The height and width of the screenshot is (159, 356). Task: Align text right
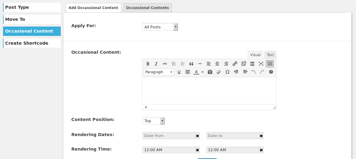click(226, 64)
